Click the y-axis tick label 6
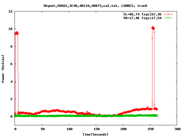 (11, 64)
